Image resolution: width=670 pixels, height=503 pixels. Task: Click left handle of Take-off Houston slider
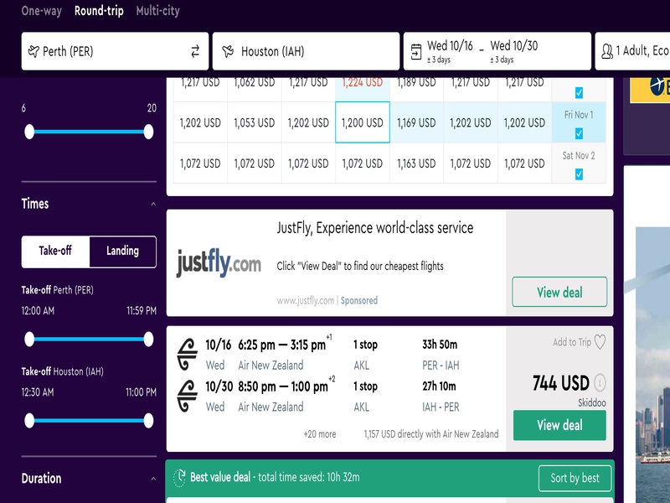29,421
